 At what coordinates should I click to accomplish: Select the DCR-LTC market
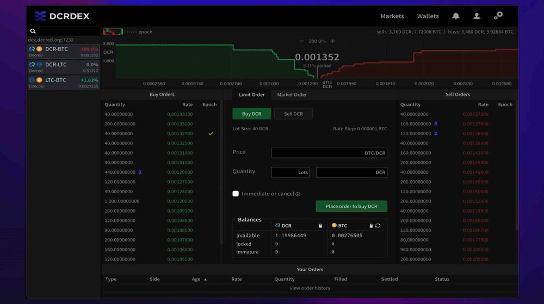click(64, 67)
